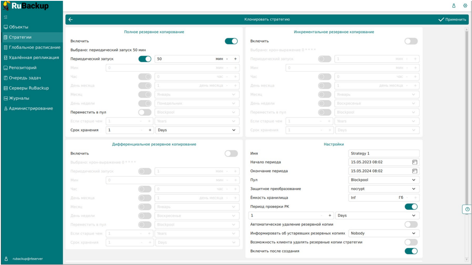Collapse the sidebar with the menu icon
The image size is (472, 265).
[5, 17]
